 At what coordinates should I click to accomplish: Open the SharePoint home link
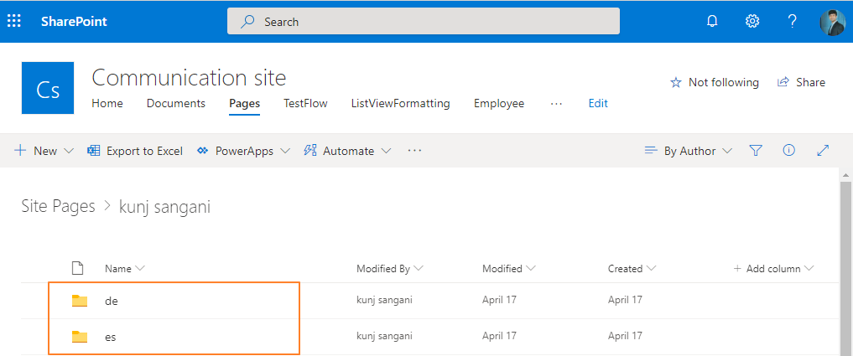[x=74, y=22]
